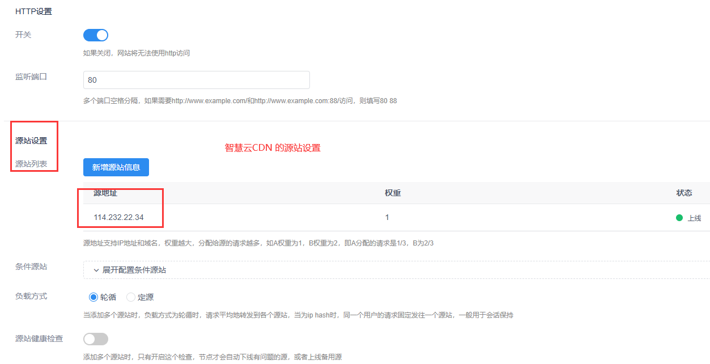Click the 状态 column header

tap(684, 193)
